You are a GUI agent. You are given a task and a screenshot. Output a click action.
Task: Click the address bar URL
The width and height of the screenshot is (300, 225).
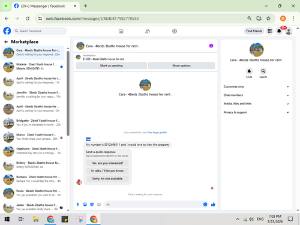point(92,19)
